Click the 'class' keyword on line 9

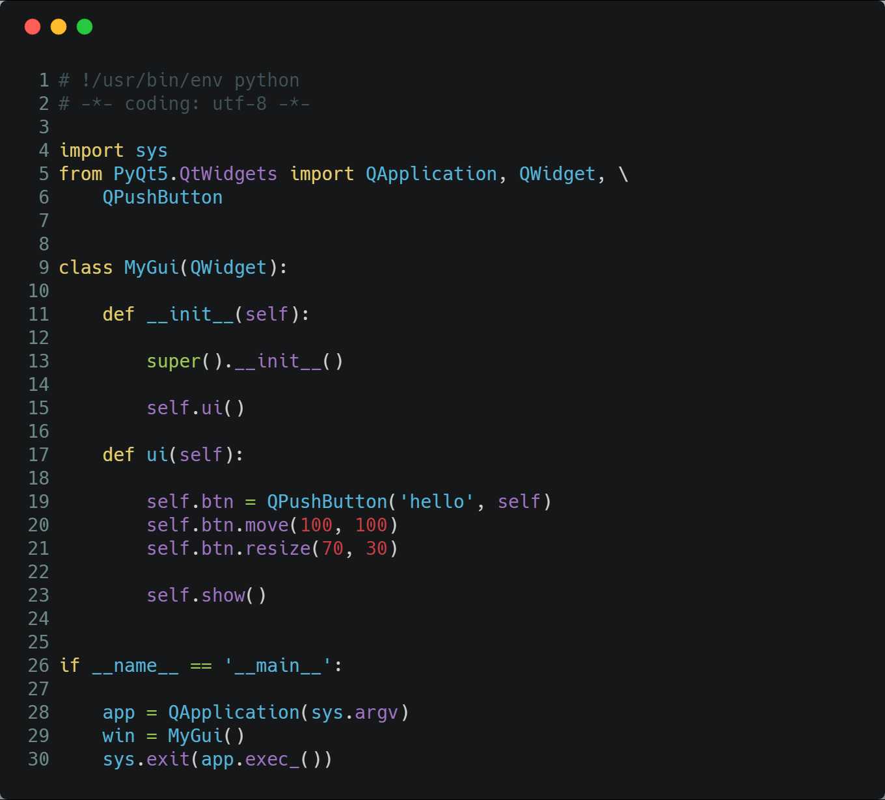click(86, 268)
